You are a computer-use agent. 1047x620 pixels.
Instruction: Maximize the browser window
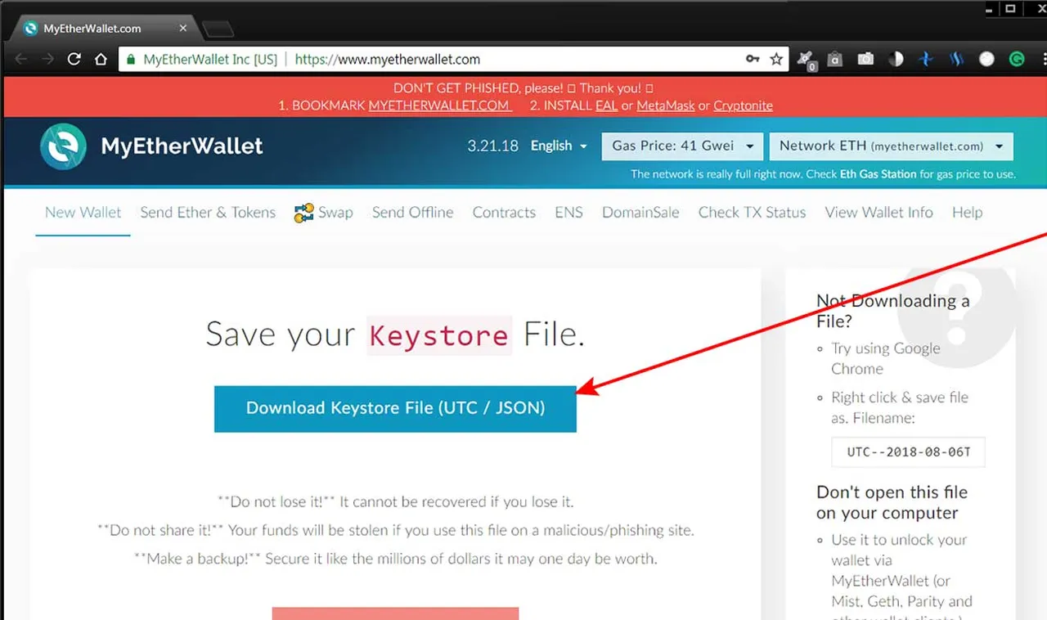tap(1010, 9)
